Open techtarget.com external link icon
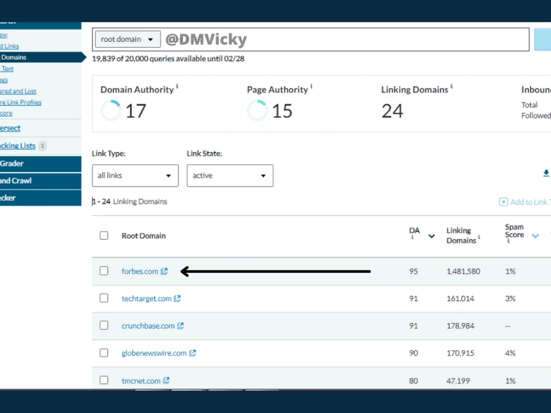This screenshot has width=551, height=413. tap(177, 298)
